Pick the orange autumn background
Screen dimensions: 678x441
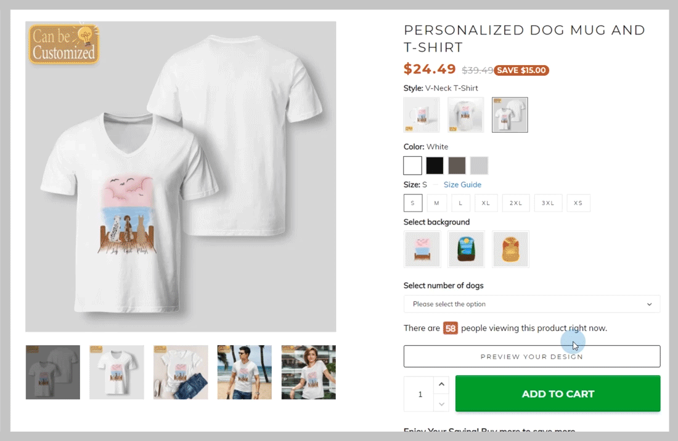[511, 249]
